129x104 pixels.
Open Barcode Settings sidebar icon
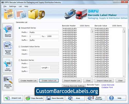pyautogui.click(x=8, y=31)
